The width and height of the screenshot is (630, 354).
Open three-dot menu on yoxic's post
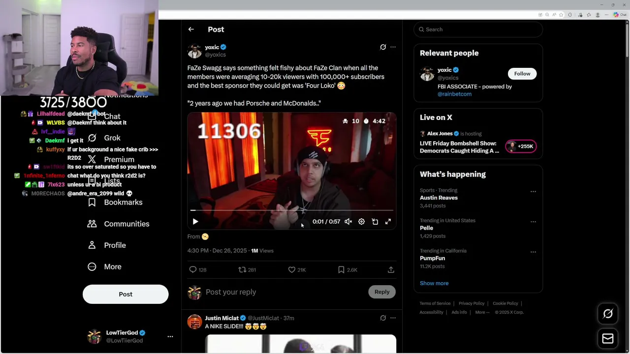(393, 47)
